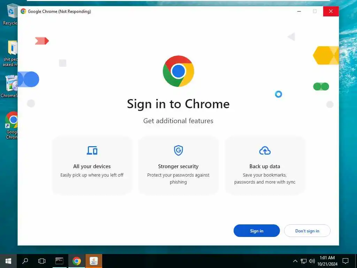Close the Not Responding Chrome window
This screenshot has height=268, width=357.
coord(331,11)
